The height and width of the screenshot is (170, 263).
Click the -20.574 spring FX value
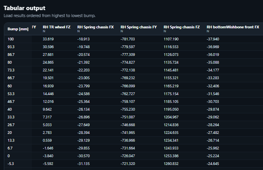83,55
